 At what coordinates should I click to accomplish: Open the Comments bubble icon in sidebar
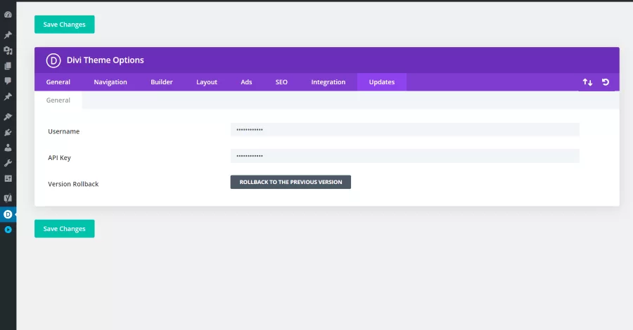tap(8, 81)
